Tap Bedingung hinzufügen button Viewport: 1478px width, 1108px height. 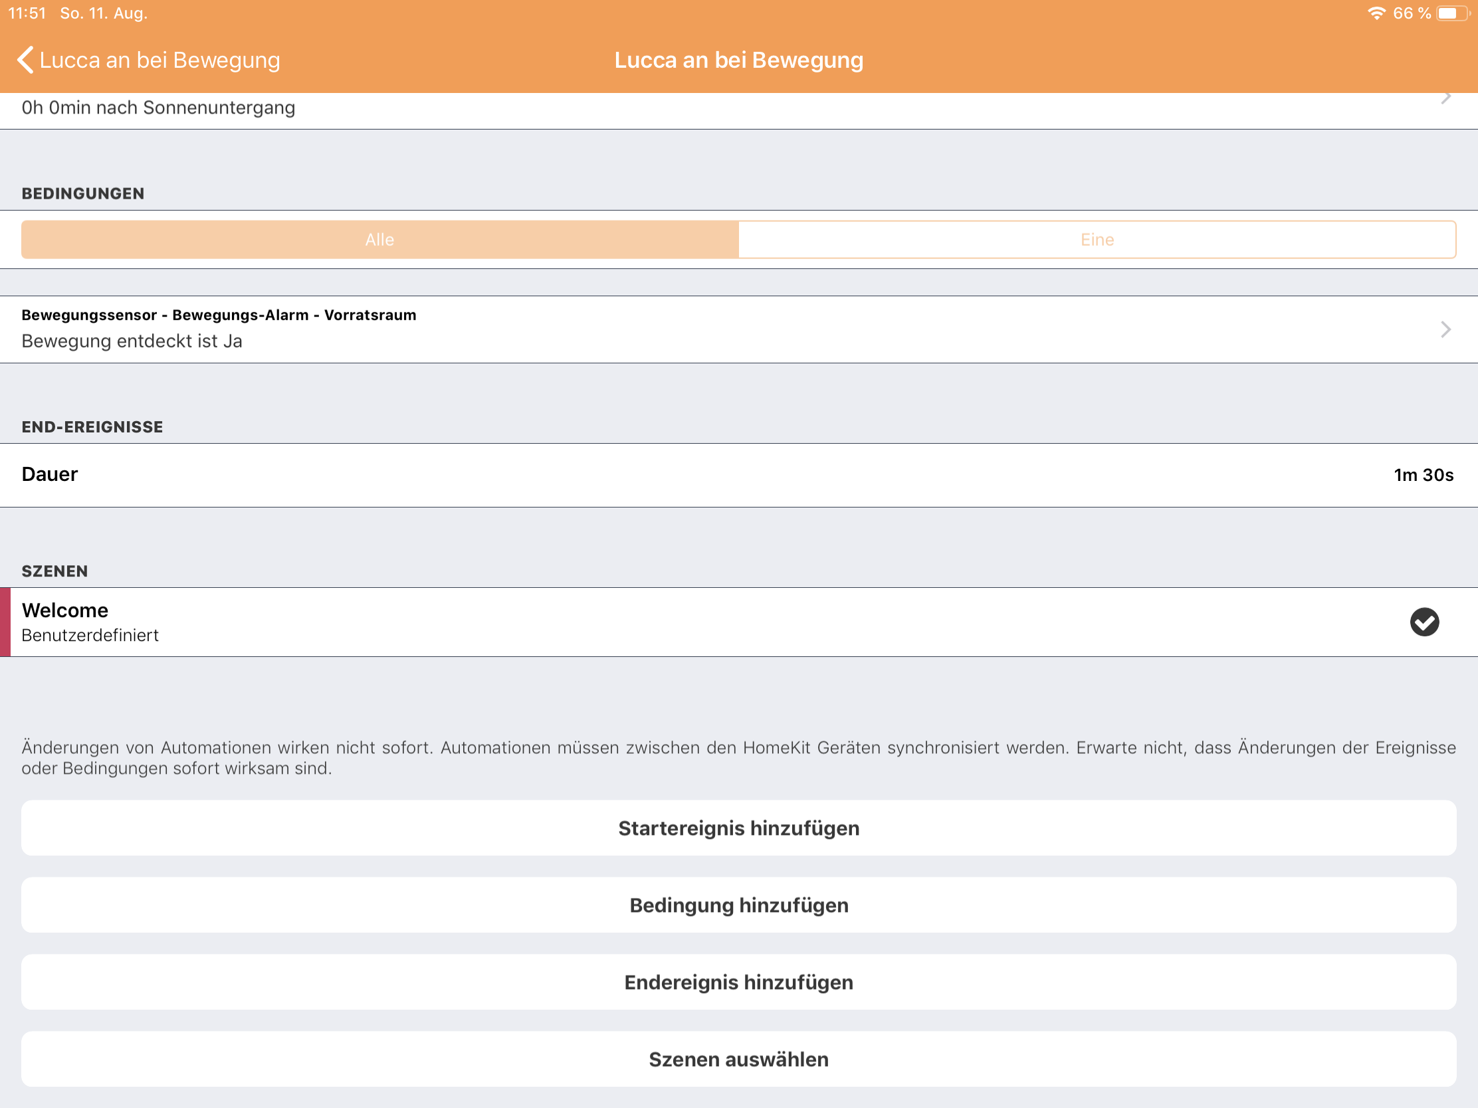tap(738, 905)
